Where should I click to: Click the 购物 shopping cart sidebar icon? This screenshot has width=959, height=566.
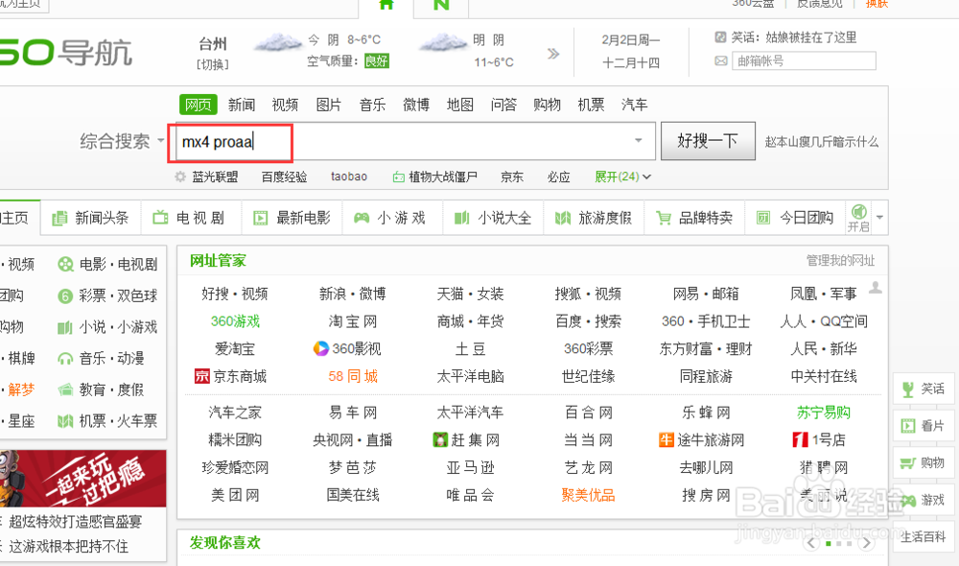906,462
